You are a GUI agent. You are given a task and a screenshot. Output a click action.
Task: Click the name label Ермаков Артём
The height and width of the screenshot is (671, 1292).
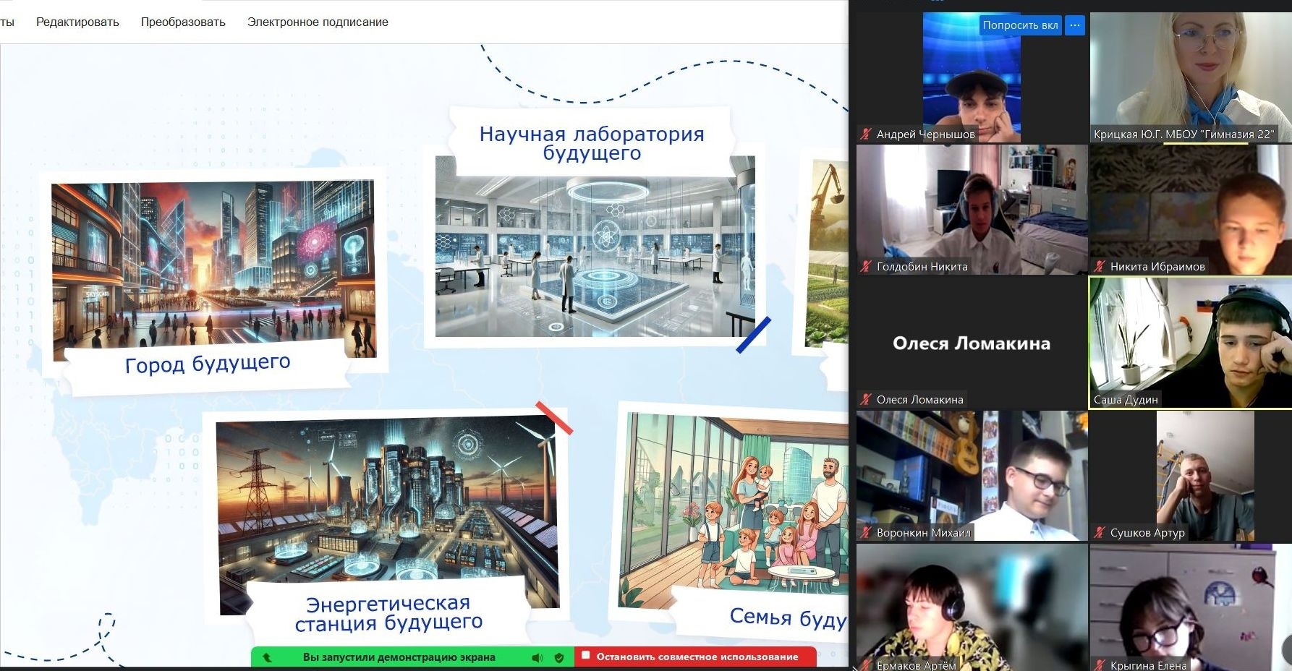click(x=916, y=665)
